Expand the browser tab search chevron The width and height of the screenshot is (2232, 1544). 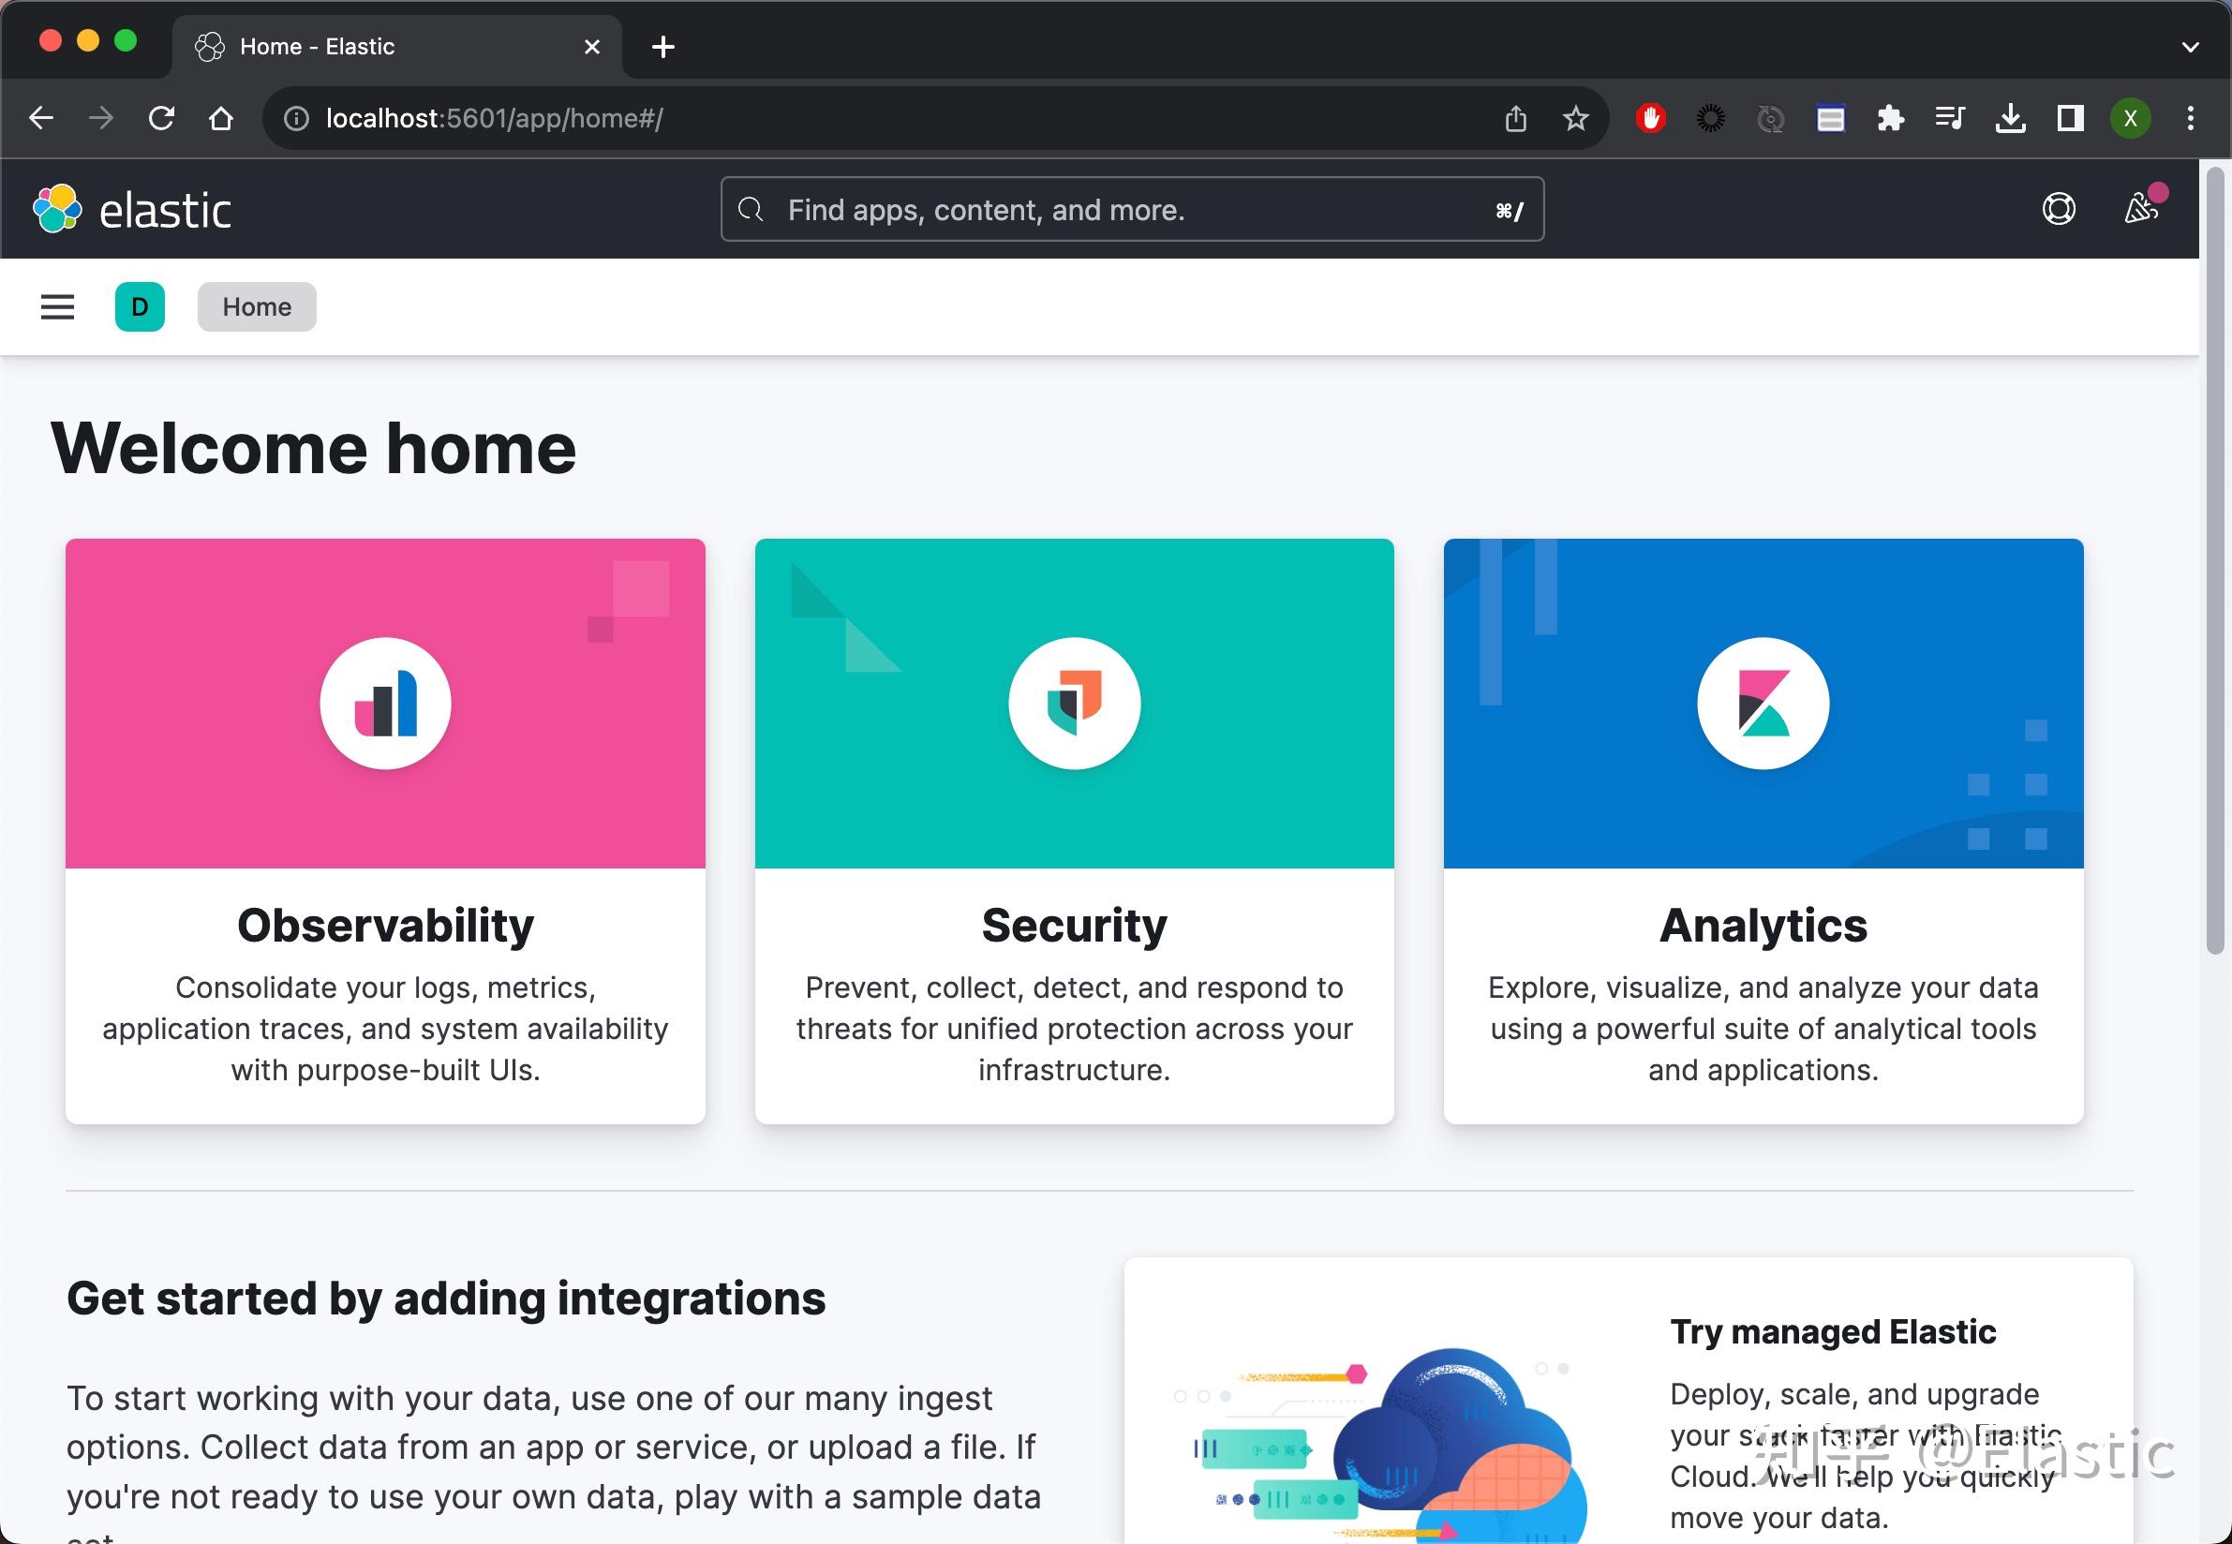[x=2191, y=47]
